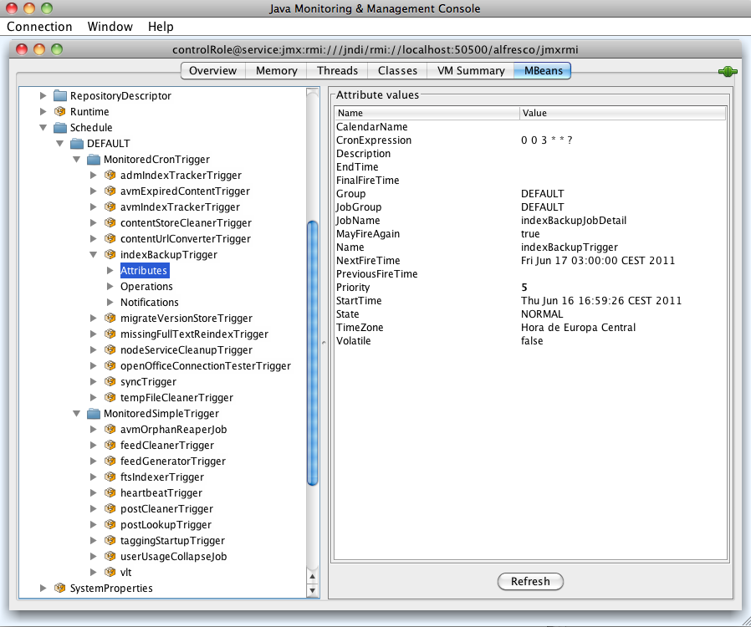Click the CronExpression value '0 0 3 * * ?'

pyautogui.click(x=546, y=140)
